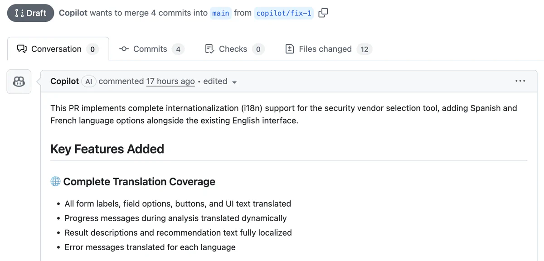Open the comment options kebab menu
Viewport: 544px width, 261px height.
click(520, 81)
